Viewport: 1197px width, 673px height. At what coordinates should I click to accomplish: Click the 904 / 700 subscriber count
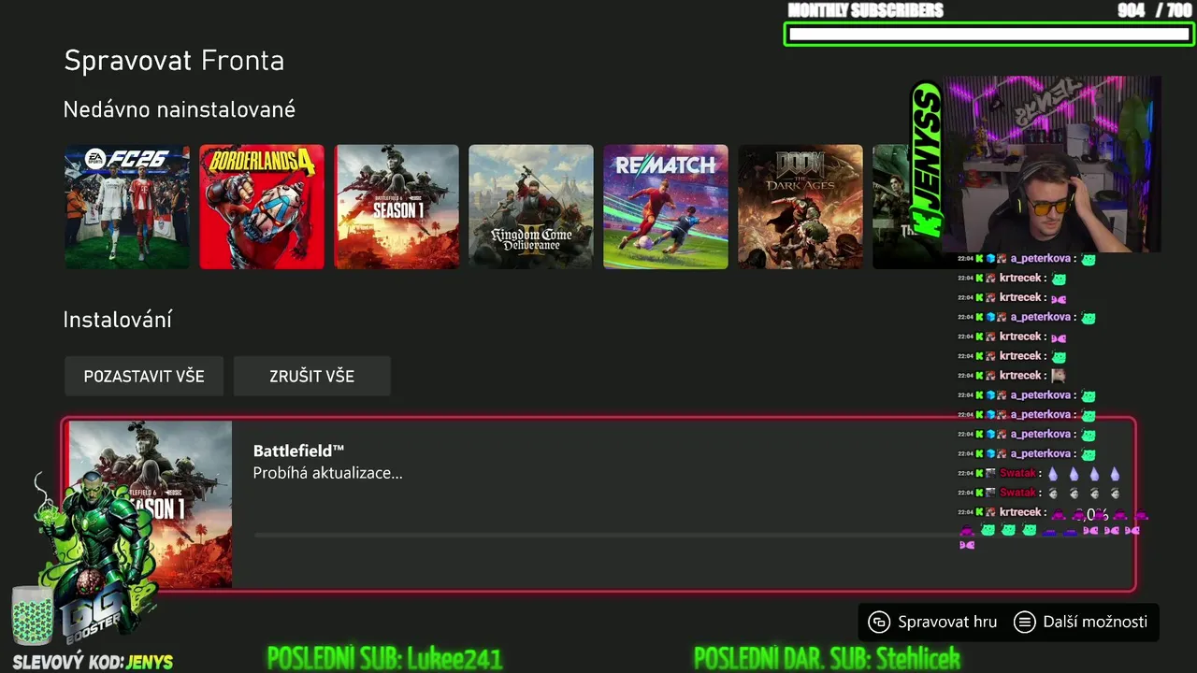pyautogui.click(x=1155, y=10)
